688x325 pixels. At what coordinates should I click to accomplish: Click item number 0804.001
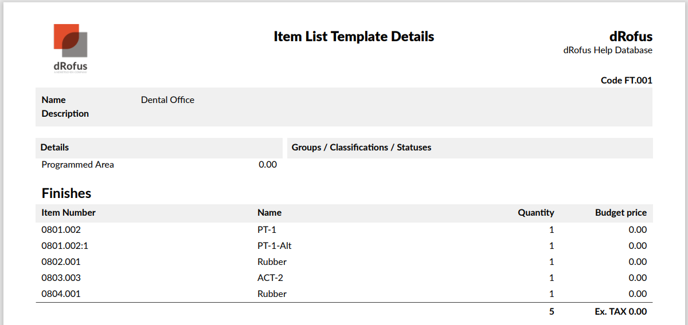[61, 294]
